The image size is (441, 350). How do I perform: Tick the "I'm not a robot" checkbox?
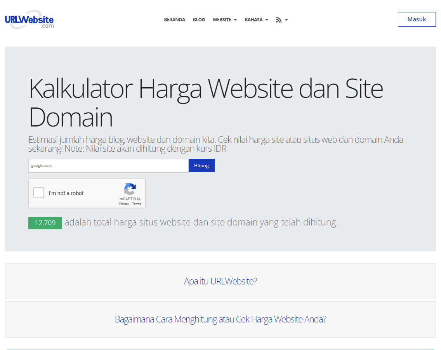[39, 193]
